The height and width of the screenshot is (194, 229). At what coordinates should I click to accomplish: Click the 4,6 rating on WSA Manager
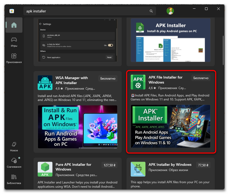point(59,89)
